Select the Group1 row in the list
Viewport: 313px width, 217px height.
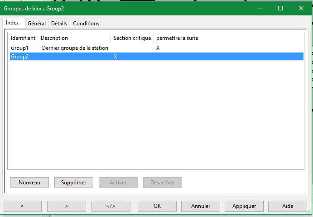click(20, 48)
